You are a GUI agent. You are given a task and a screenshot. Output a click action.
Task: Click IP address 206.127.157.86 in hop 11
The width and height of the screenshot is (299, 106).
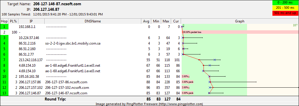pyautogui.click(x=29, y=82)
